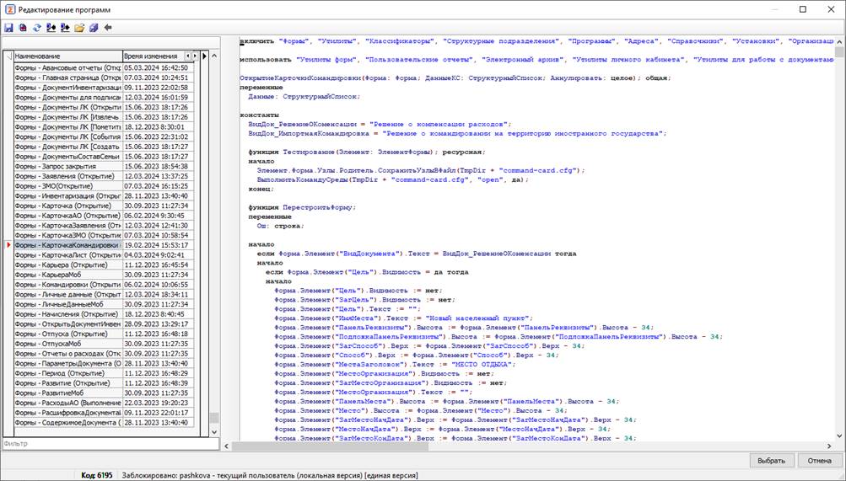Viewport: 846px width, 481px height.
Task: Select row Формы - Отчеты о расходах
Action: tap(104, 353)
